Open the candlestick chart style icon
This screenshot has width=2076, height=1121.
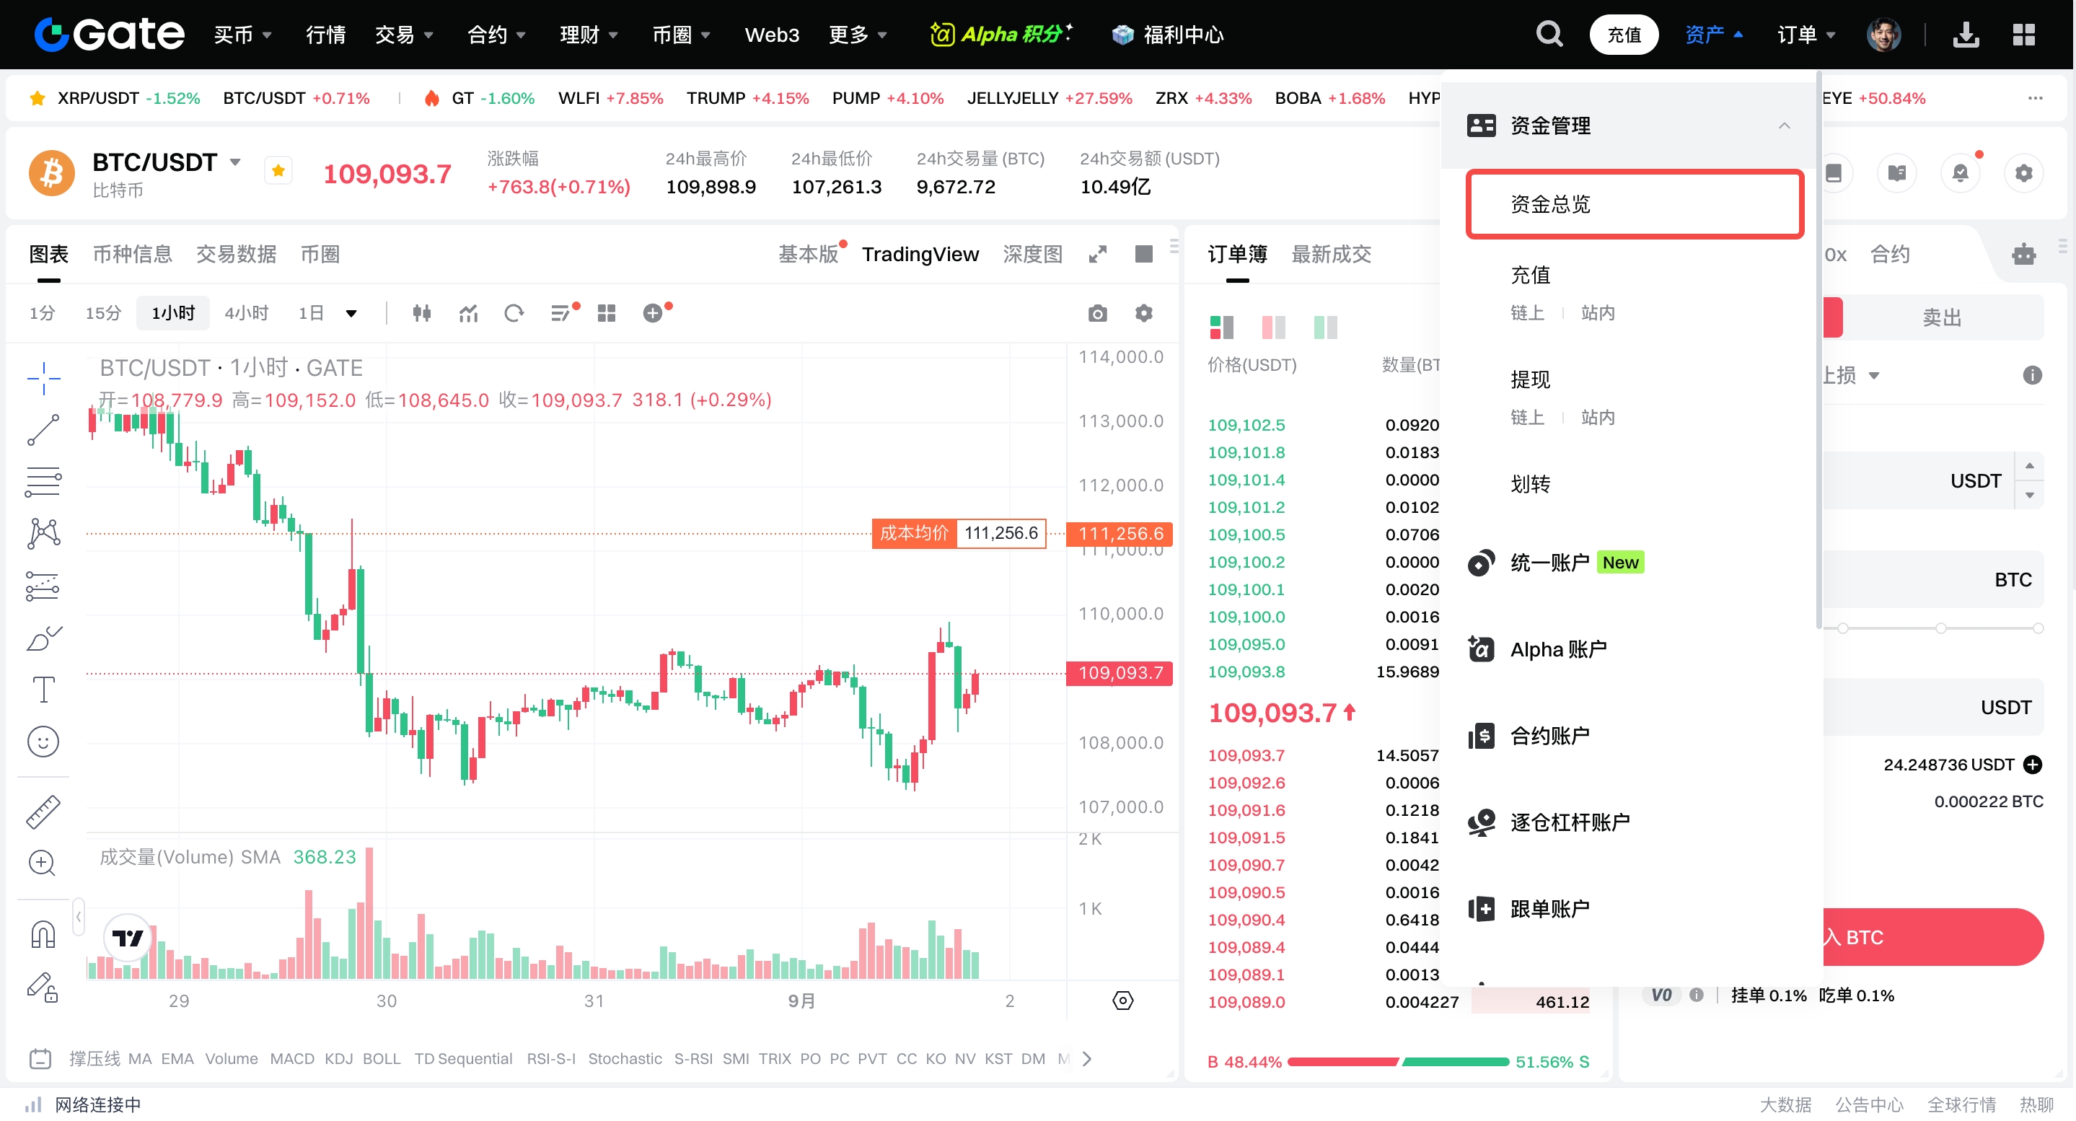[421, 312]
